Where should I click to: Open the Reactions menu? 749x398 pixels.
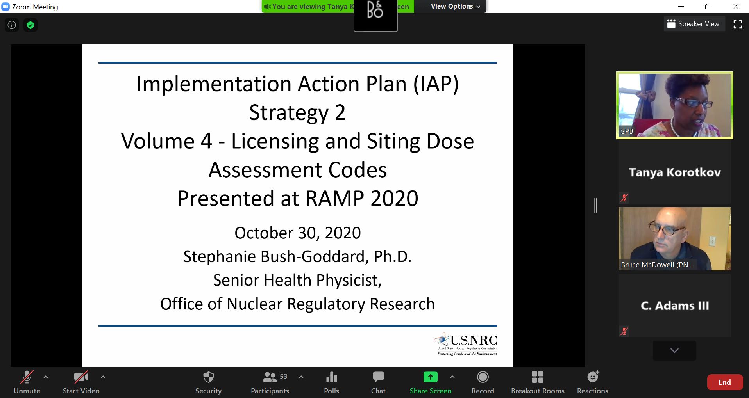click(x=593, y=382)
